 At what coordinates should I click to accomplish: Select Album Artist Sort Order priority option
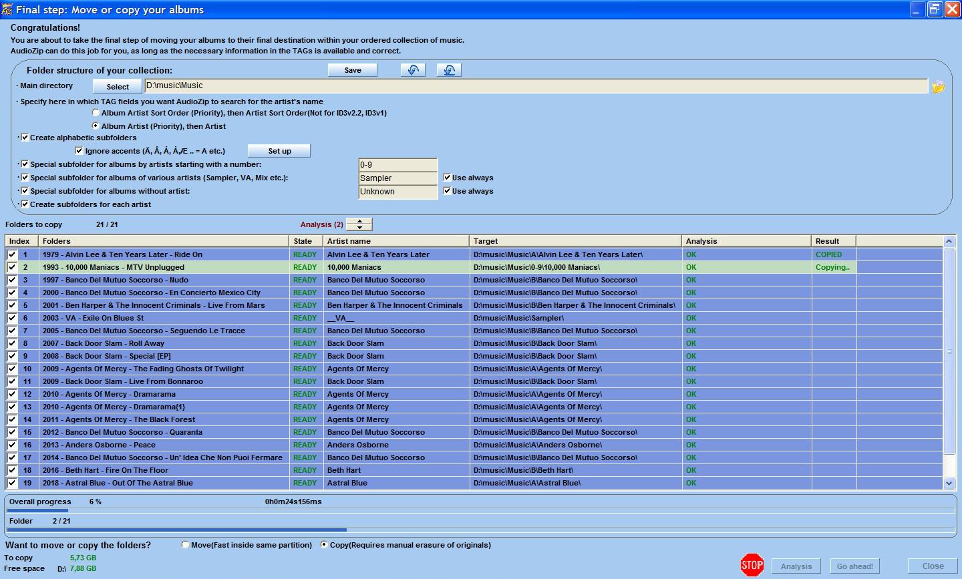(96, 113)
